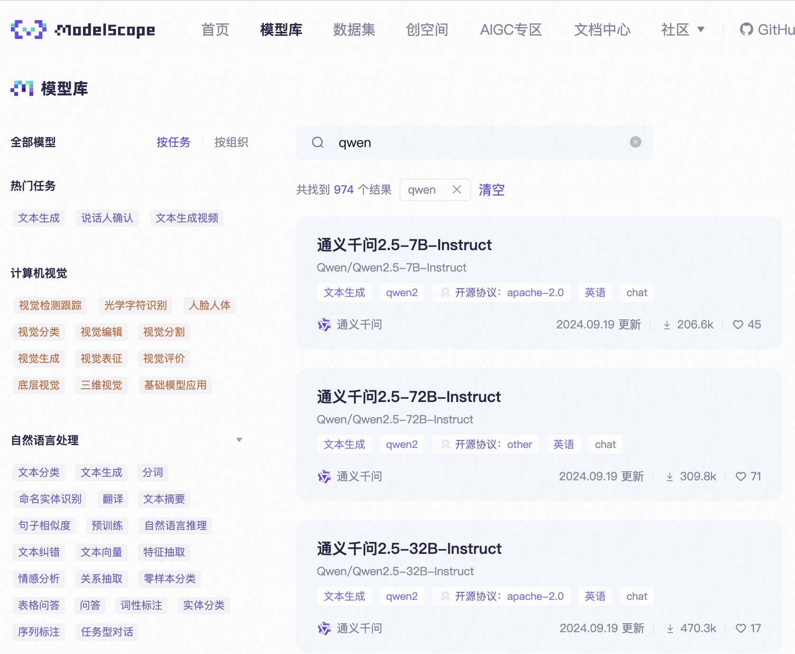Click the search magnifier icon

click(318, 142)
